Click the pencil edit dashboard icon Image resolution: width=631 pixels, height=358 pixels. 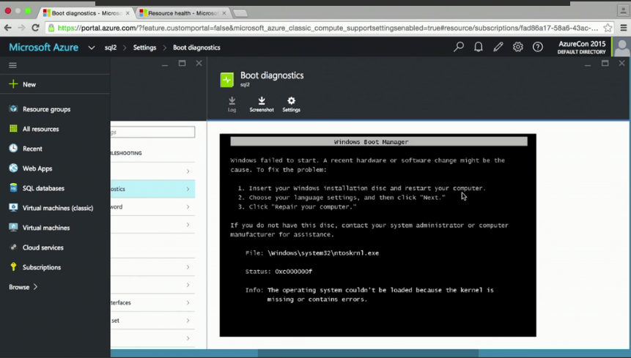[498, 47]
